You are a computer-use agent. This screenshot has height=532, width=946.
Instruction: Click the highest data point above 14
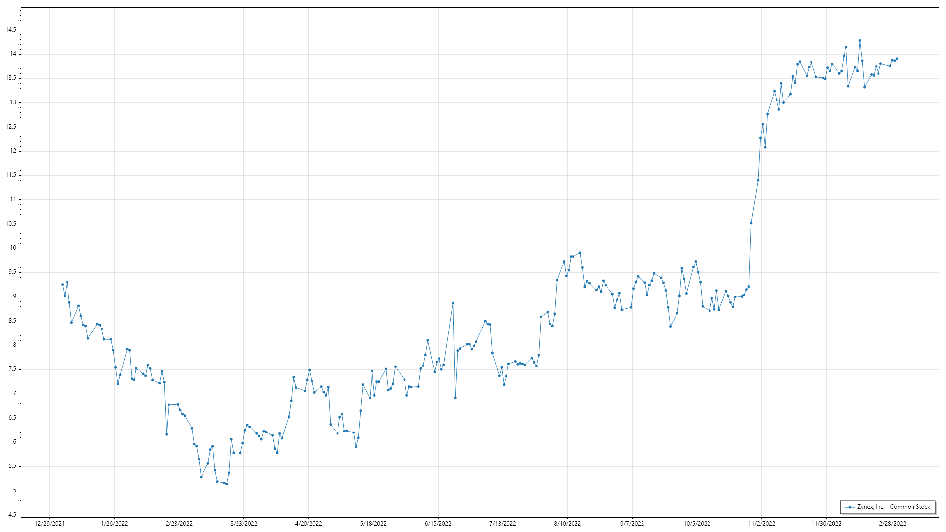click(860, 41)
